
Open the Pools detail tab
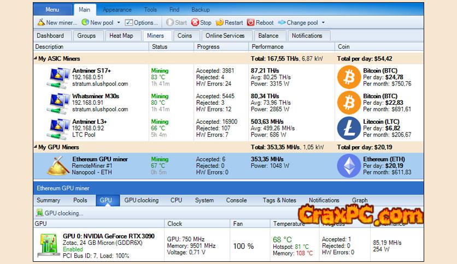click(x=80, y=200)
